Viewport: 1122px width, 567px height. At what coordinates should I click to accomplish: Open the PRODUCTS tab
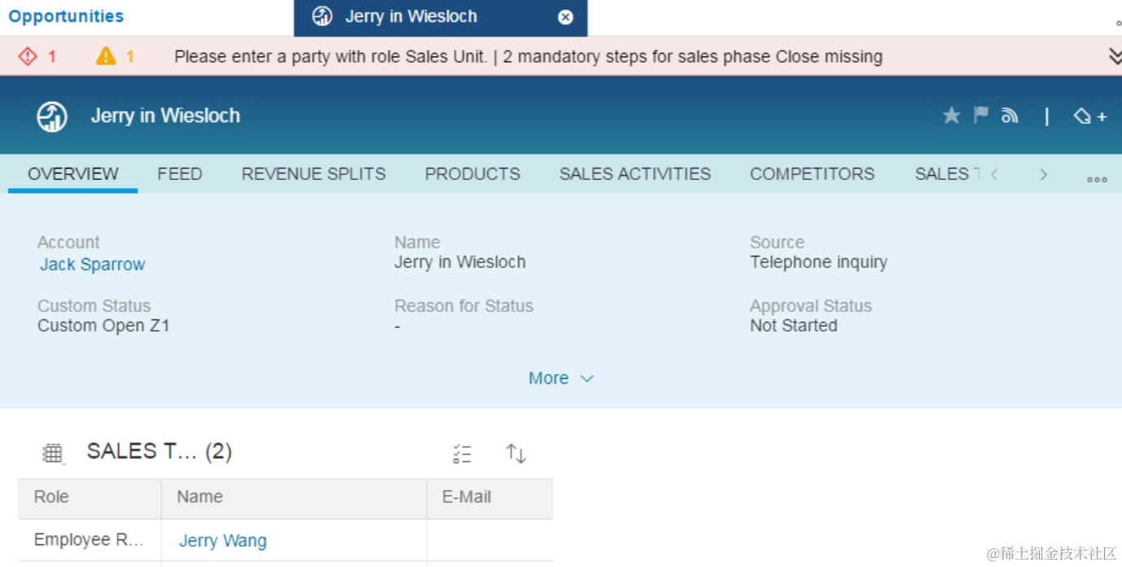coord(473,174)
